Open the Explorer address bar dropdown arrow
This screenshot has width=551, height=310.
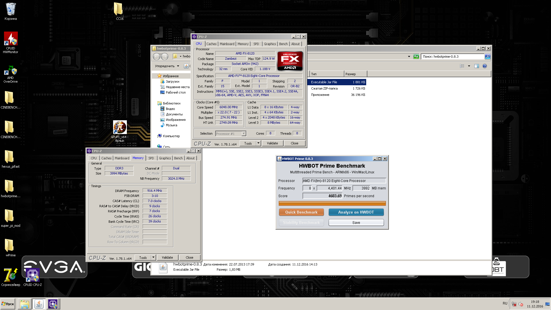409,57
